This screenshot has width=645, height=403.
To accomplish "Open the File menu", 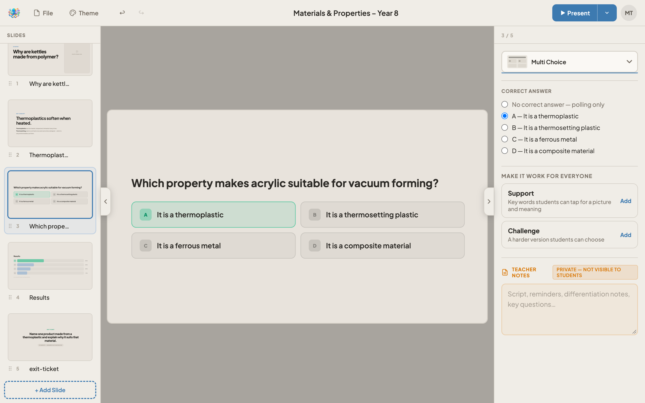I will point(43,13).
